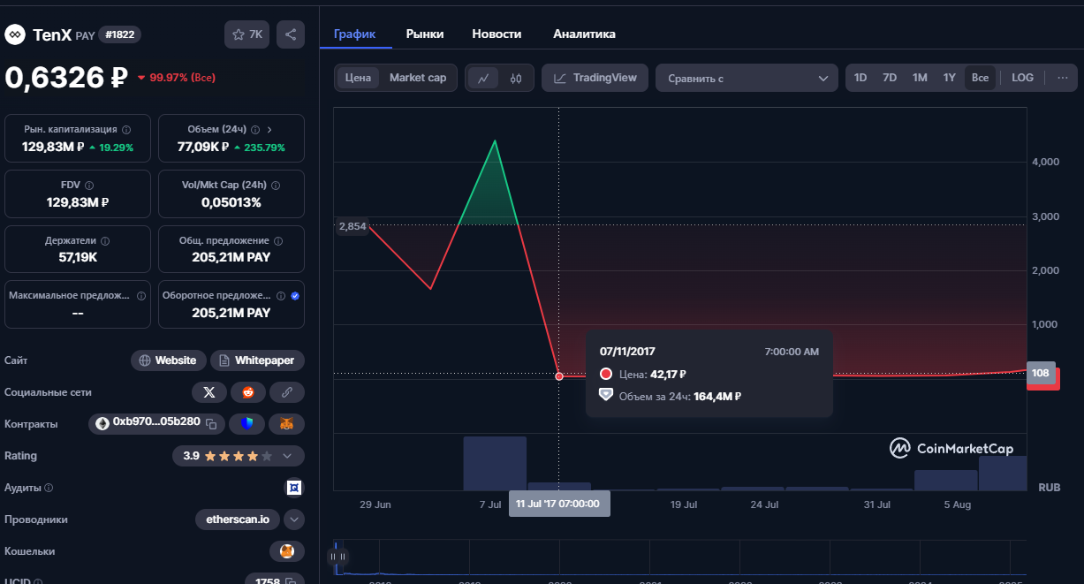
Task: Copy the contract address icon
Action: (x=211, y=424)
